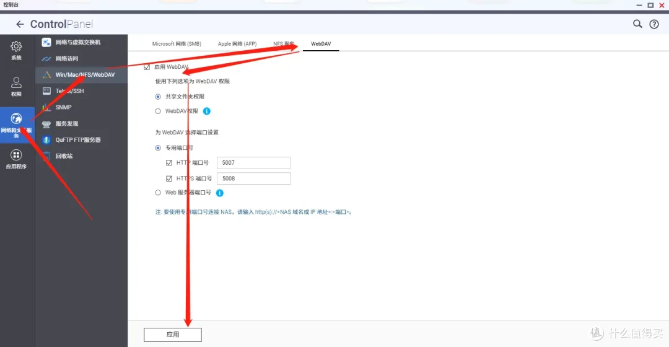
Task: Go back with the ControlPanel arrow
Action: (20, 24)
